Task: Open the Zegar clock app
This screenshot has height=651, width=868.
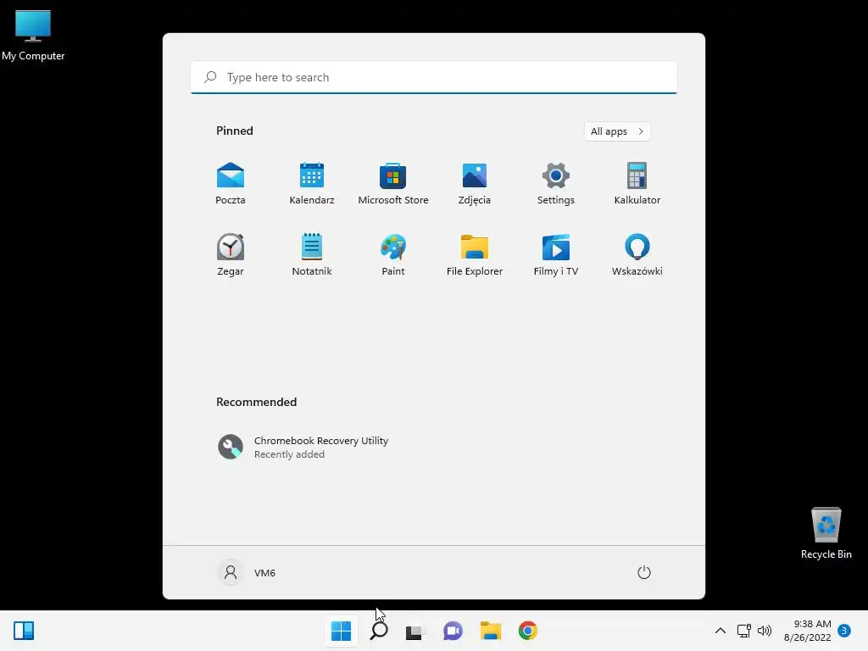Action: [x=231, y=254]
